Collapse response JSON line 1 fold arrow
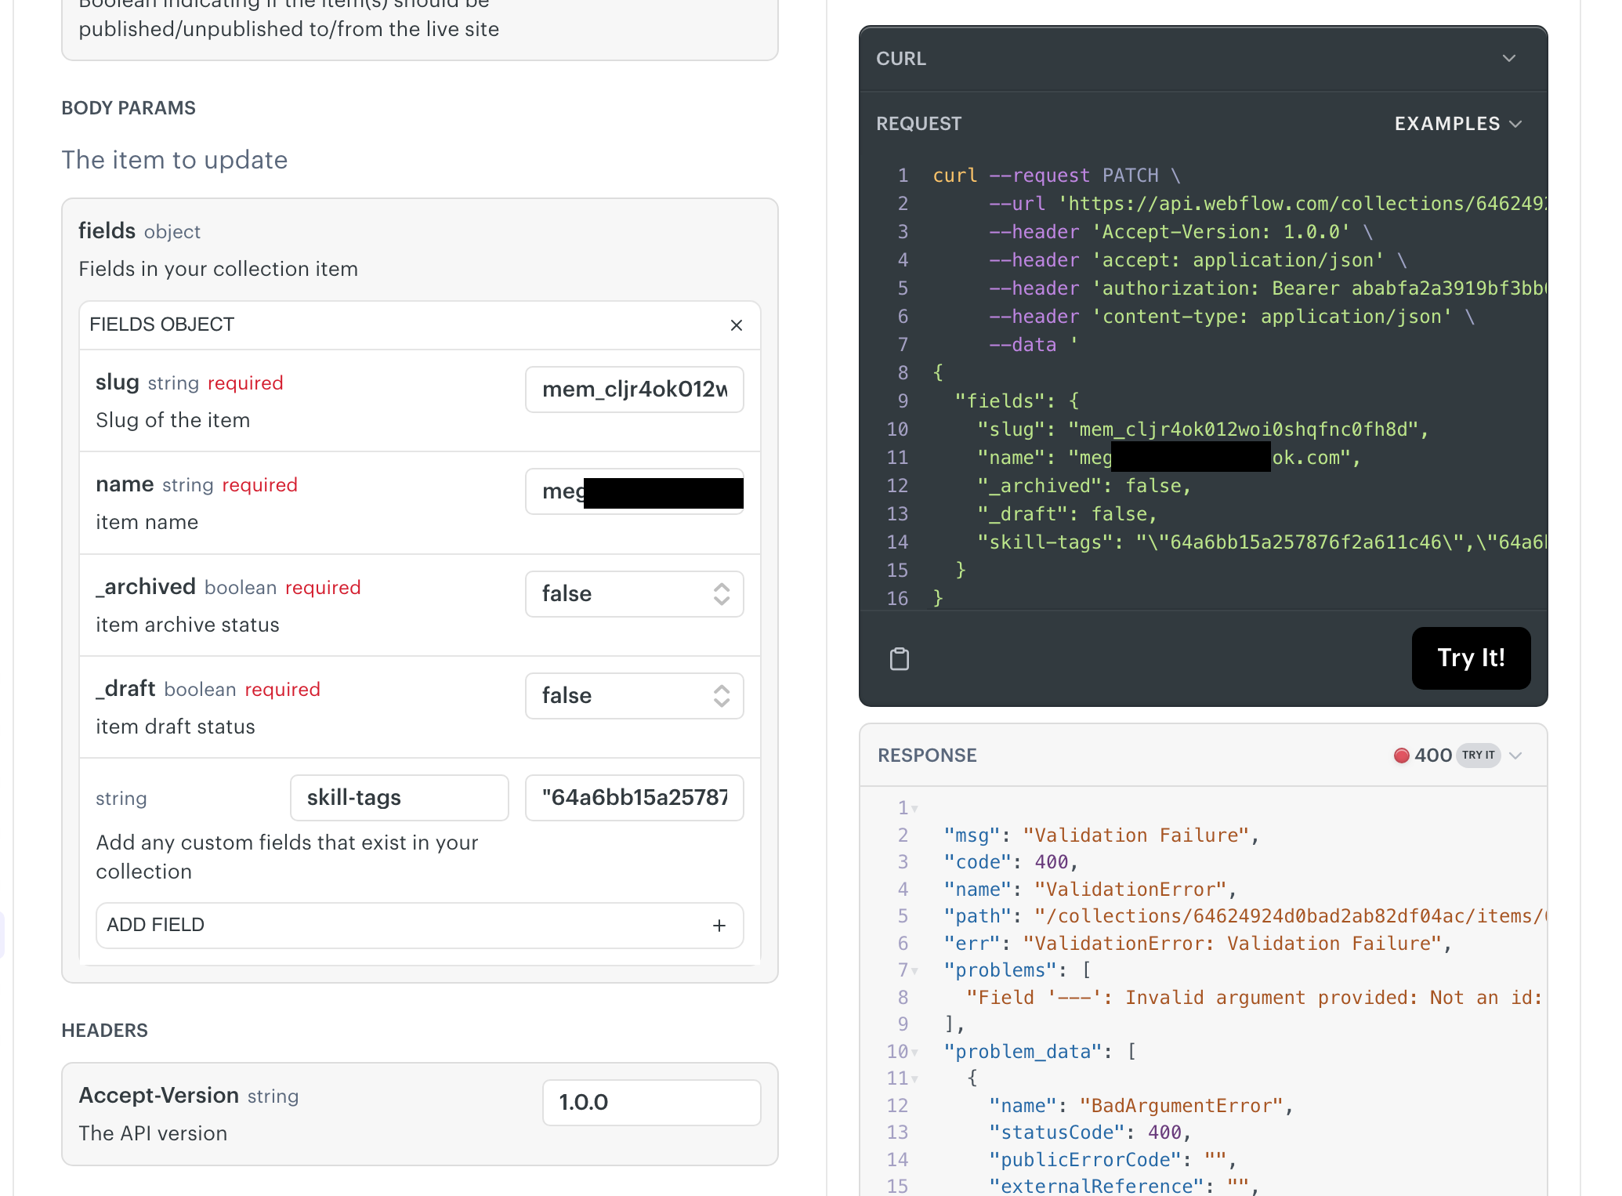 [x=914, y=809]
